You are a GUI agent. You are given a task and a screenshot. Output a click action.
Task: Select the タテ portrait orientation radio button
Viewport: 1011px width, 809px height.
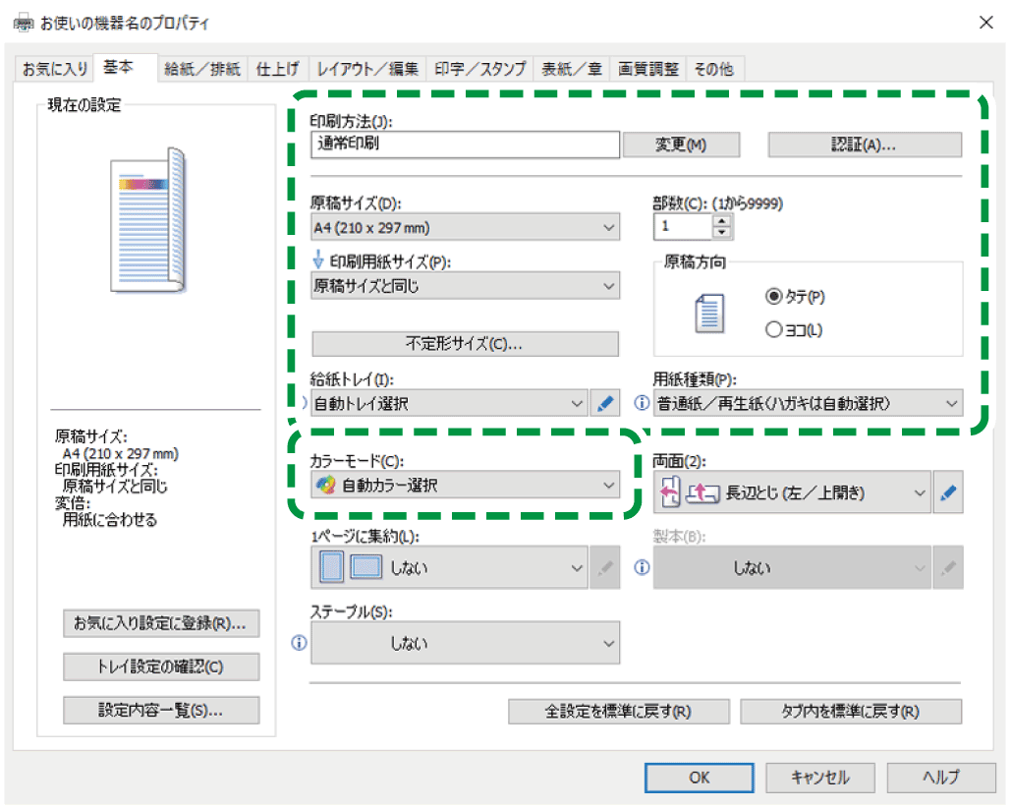point(773,296)
